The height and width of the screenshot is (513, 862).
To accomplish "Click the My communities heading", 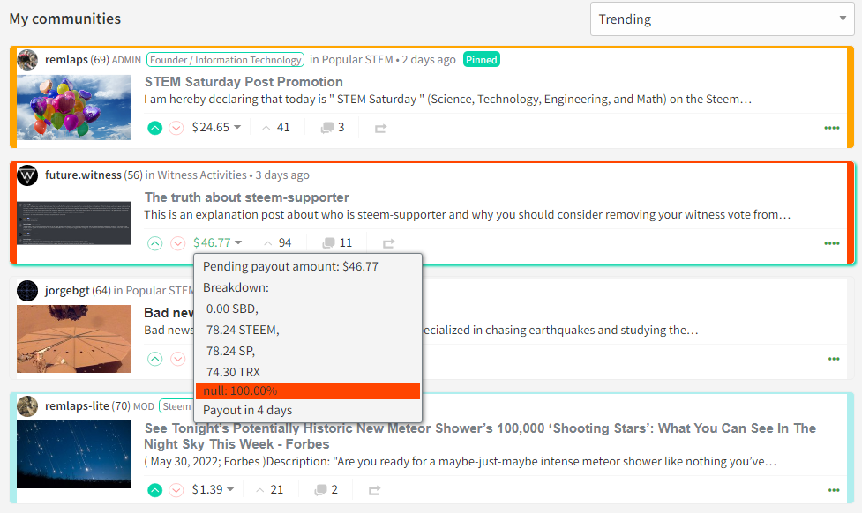I will click(65, 19).
